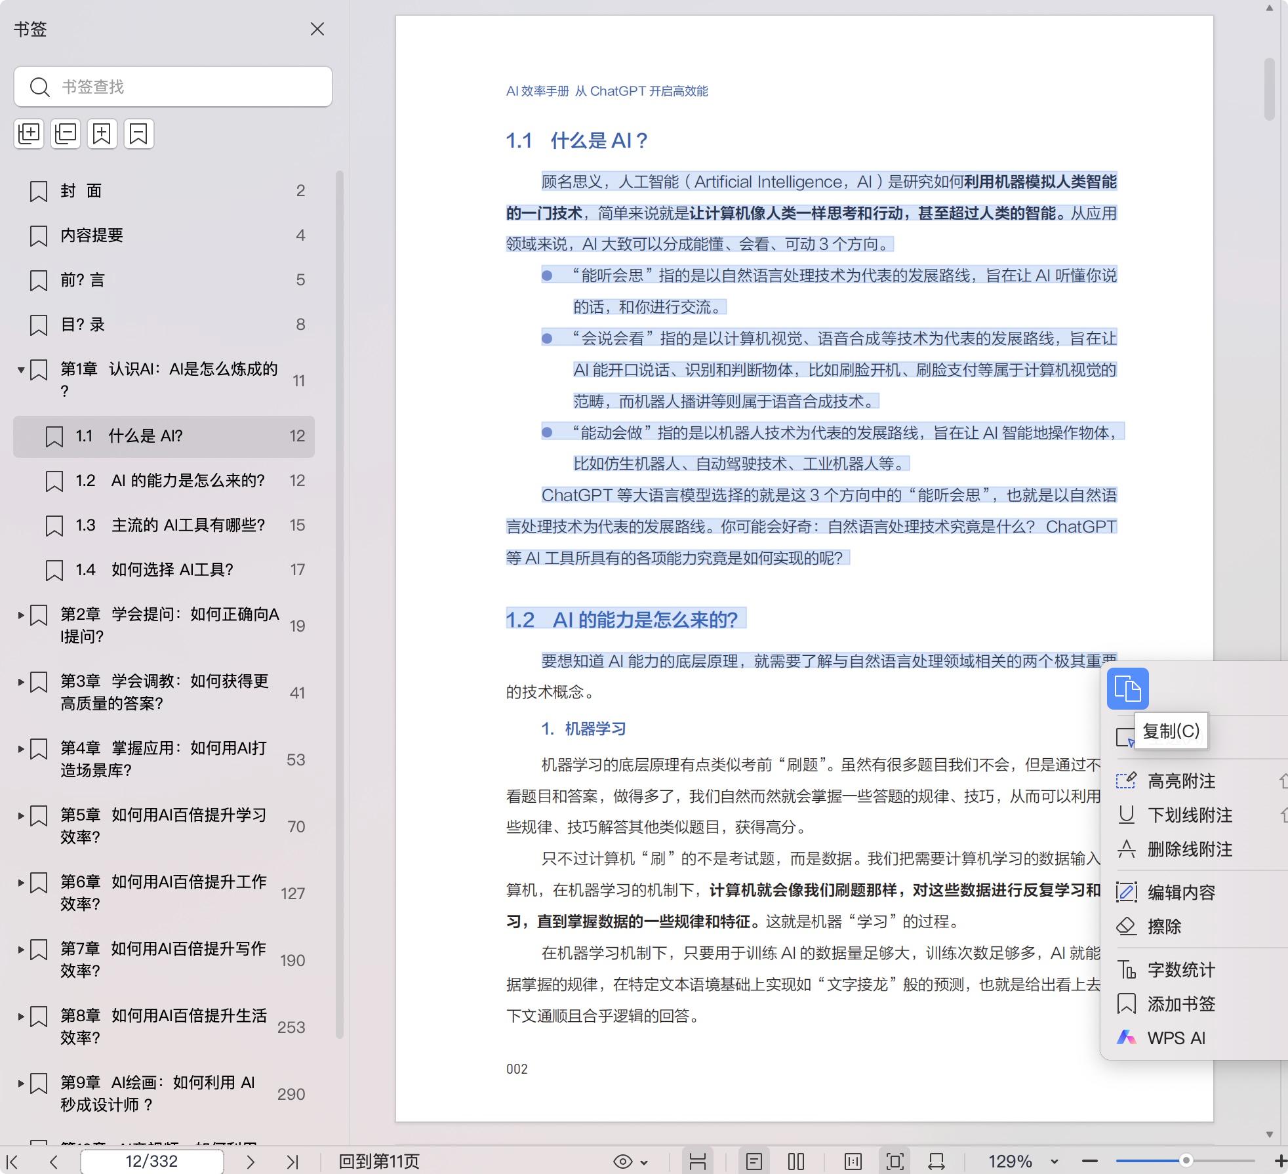Jump to bookmark 1.2 AI 的能力是怎么来的?
The image size is (1288, 1174).
[164, 481]
